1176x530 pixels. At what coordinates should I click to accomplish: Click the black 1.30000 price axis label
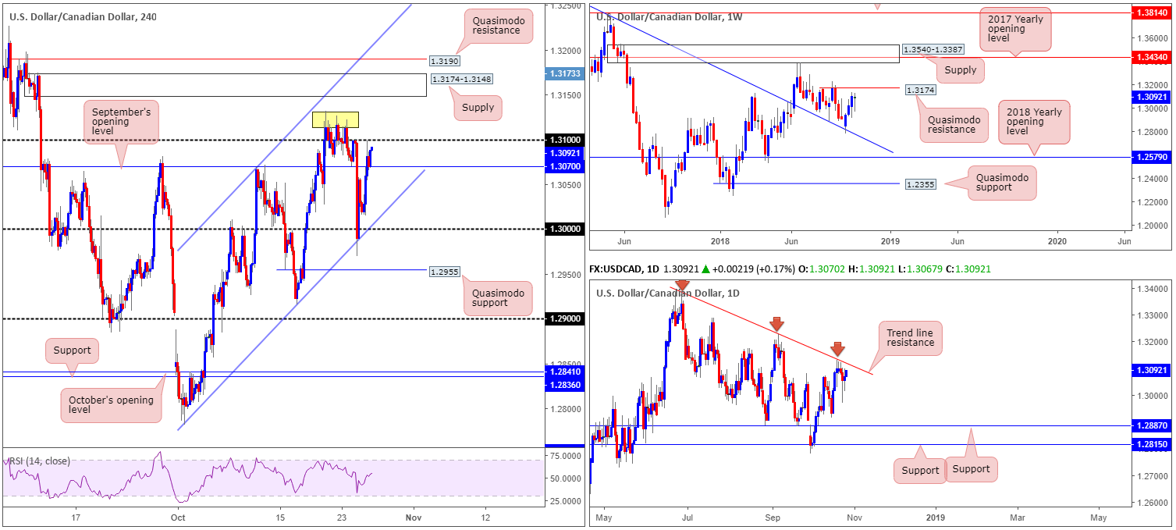(564, 229)
